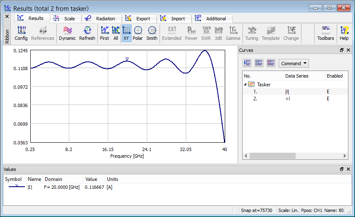Refresh the results display

87,33
